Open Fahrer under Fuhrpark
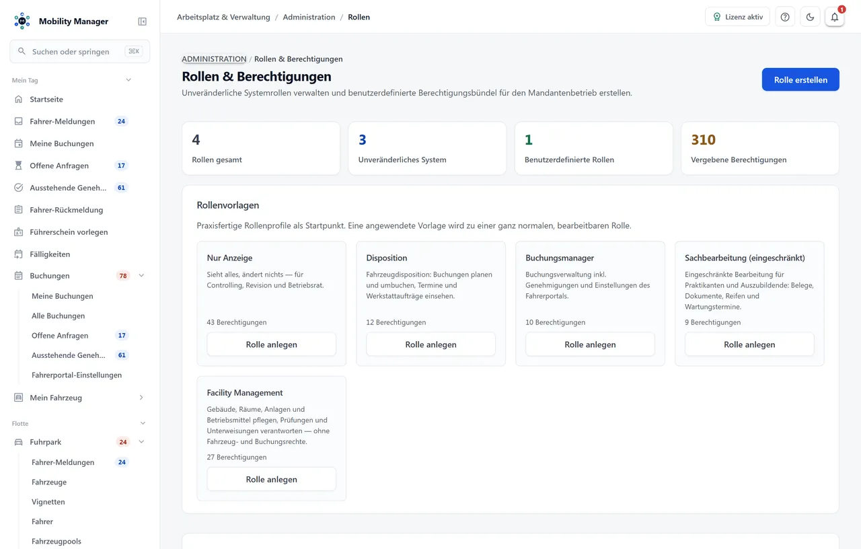Screen dimensions: 861x549 tap(42, 521)
